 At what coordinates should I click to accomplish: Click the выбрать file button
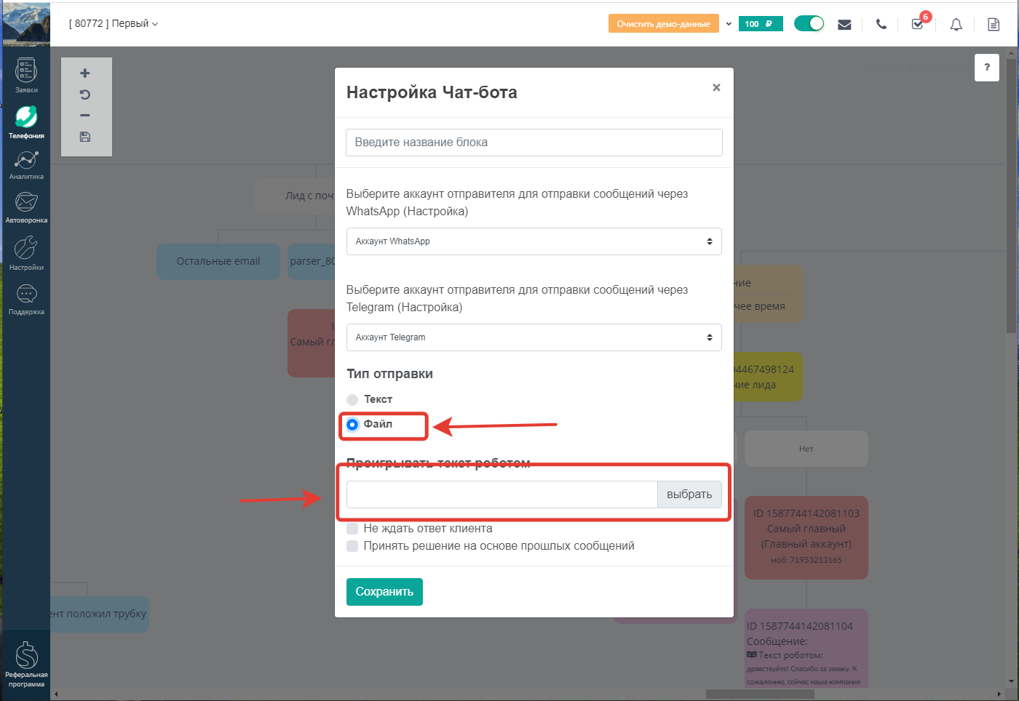tap(689, 494)
